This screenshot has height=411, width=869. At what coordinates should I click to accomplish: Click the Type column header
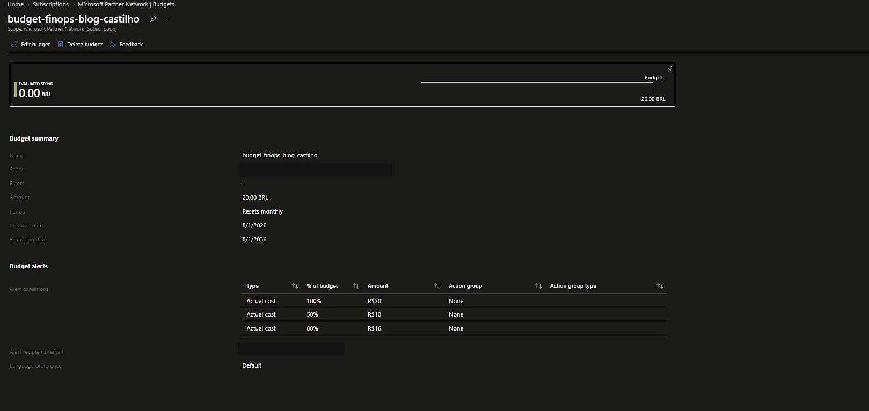252,286
